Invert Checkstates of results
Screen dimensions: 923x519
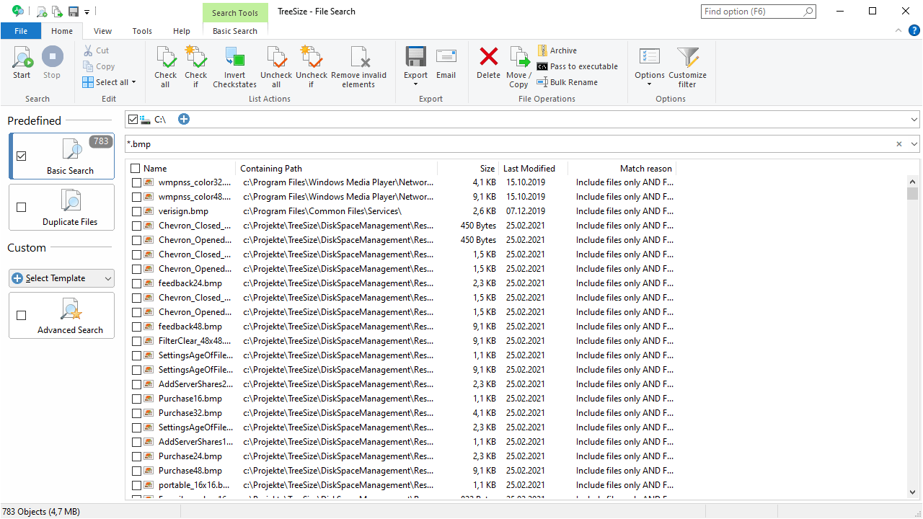click(x=234, y=66)
